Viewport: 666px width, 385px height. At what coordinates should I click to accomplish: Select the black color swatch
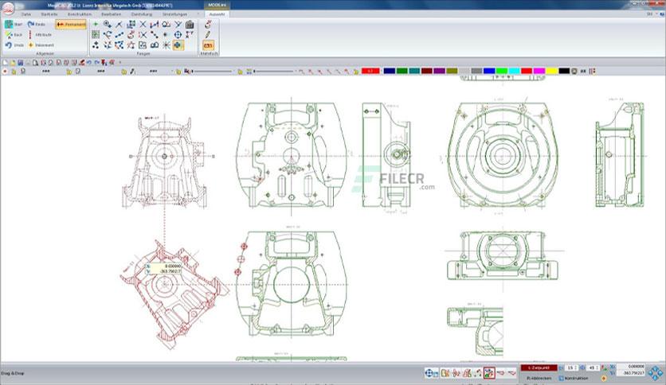point(564,71)
